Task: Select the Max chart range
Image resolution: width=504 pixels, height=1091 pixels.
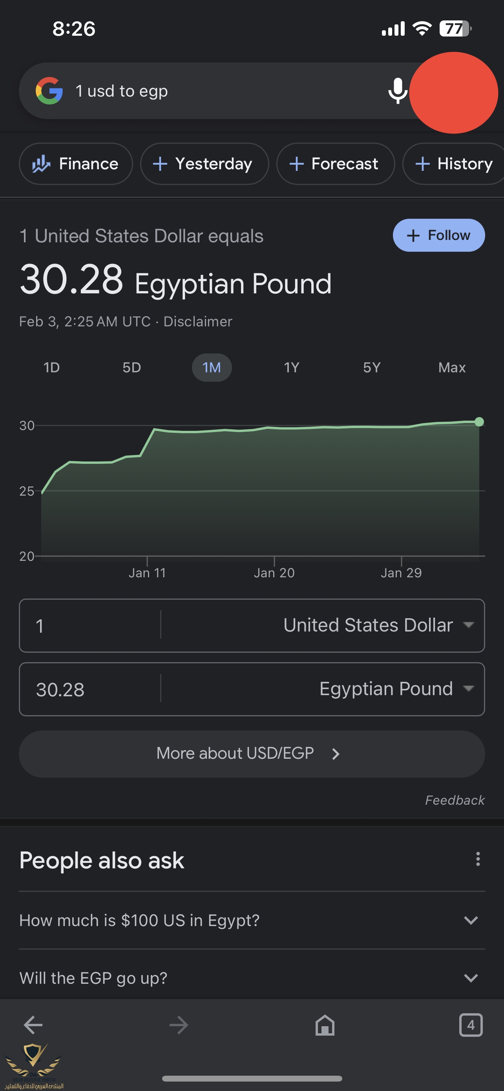Action: (451, 367)
